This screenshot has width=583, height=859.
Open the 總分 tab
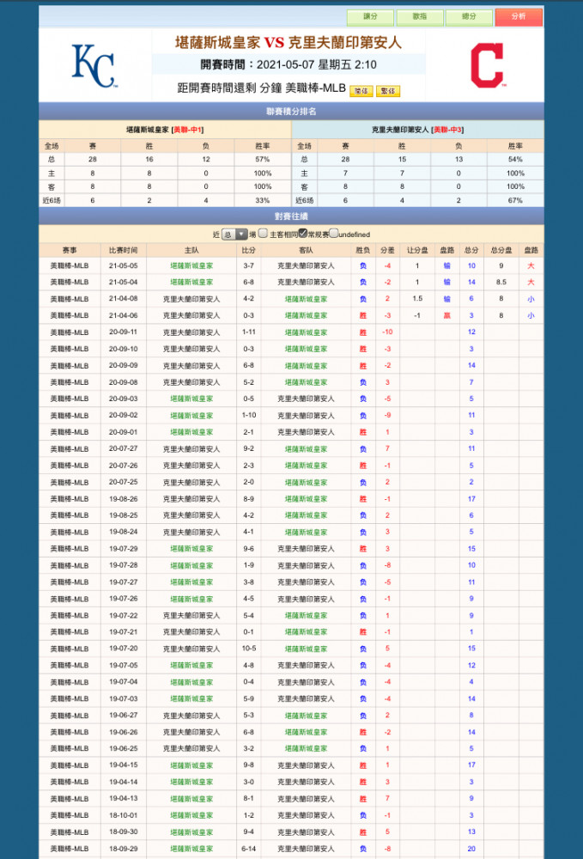(469, 17)
